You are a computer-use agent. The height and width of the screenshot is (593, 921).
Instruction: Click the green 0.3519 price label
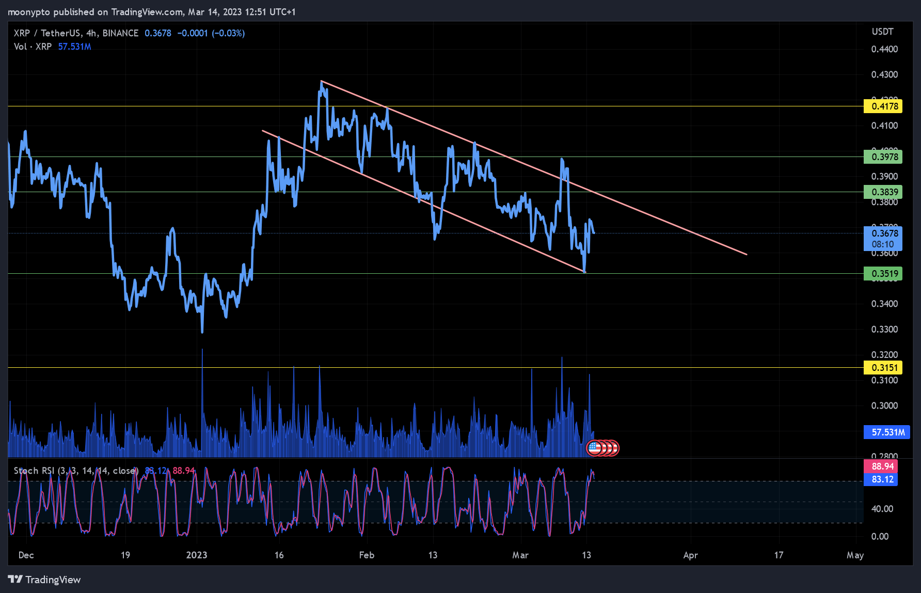click(883, 274)
